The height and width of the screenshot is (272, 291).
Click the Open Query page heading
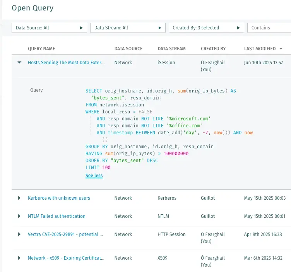click(x=33, y=8)
